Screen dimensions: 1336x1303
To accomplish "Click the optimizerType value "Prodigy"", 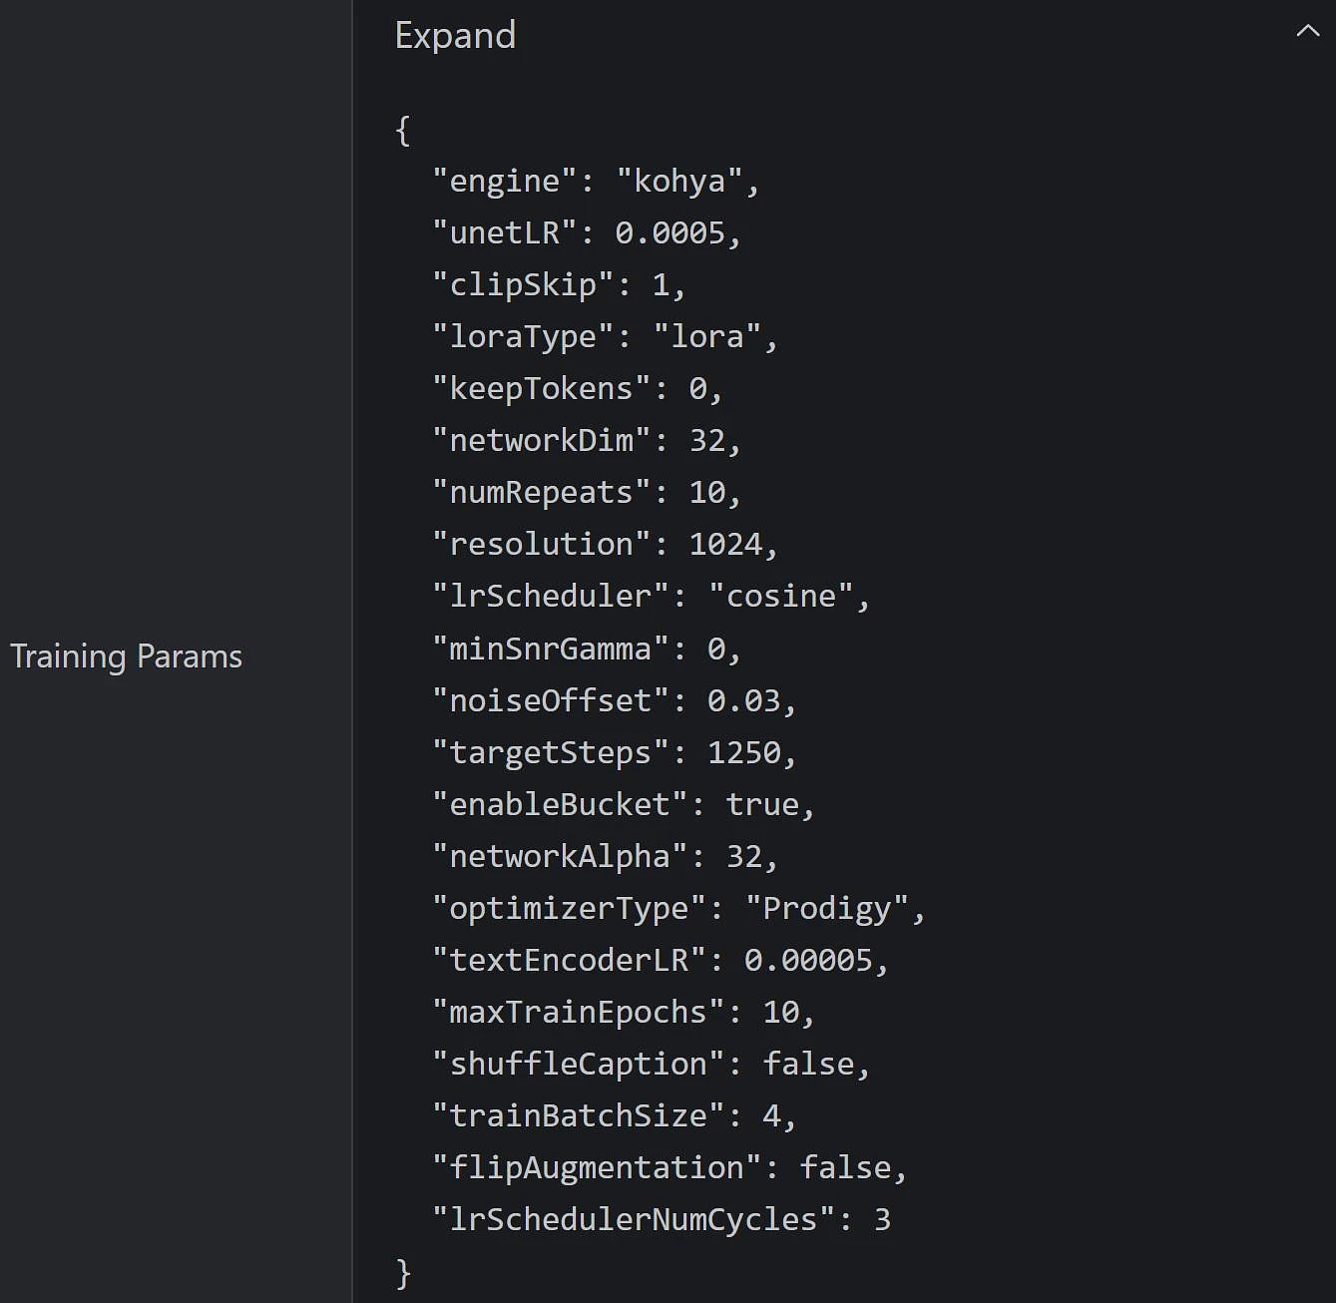I will click(827, 909).
